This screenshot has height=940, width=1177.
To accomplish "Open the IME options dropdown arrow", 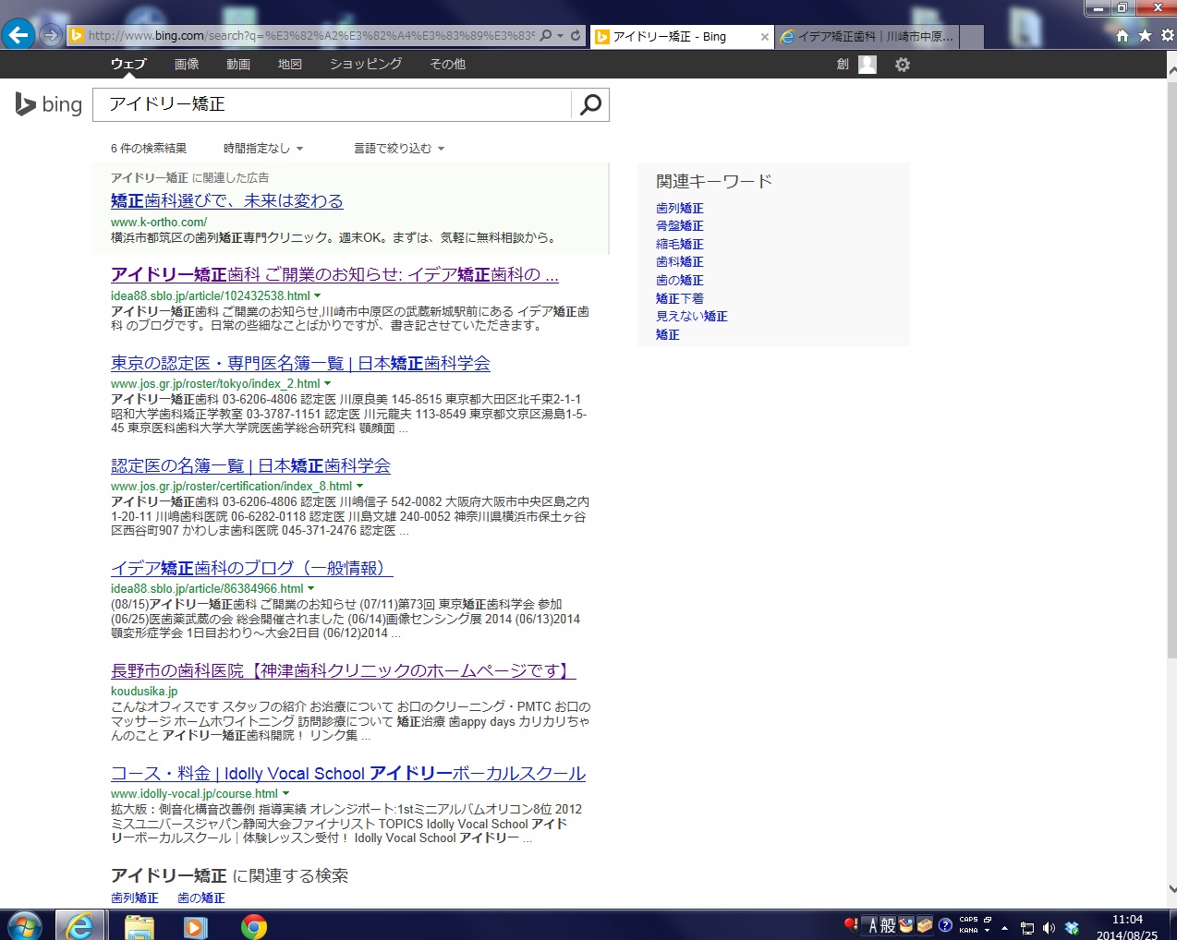I will (988, 931).
